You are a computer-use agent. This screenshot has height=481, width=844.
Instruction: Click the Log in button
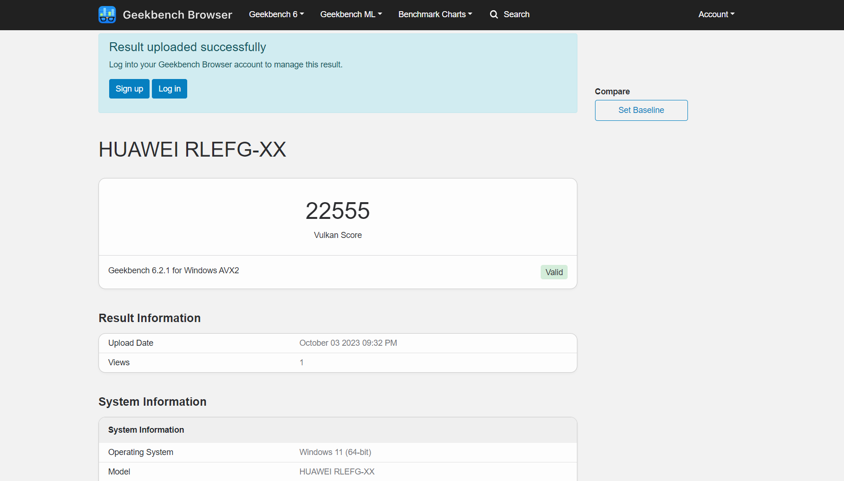[170, 89]
